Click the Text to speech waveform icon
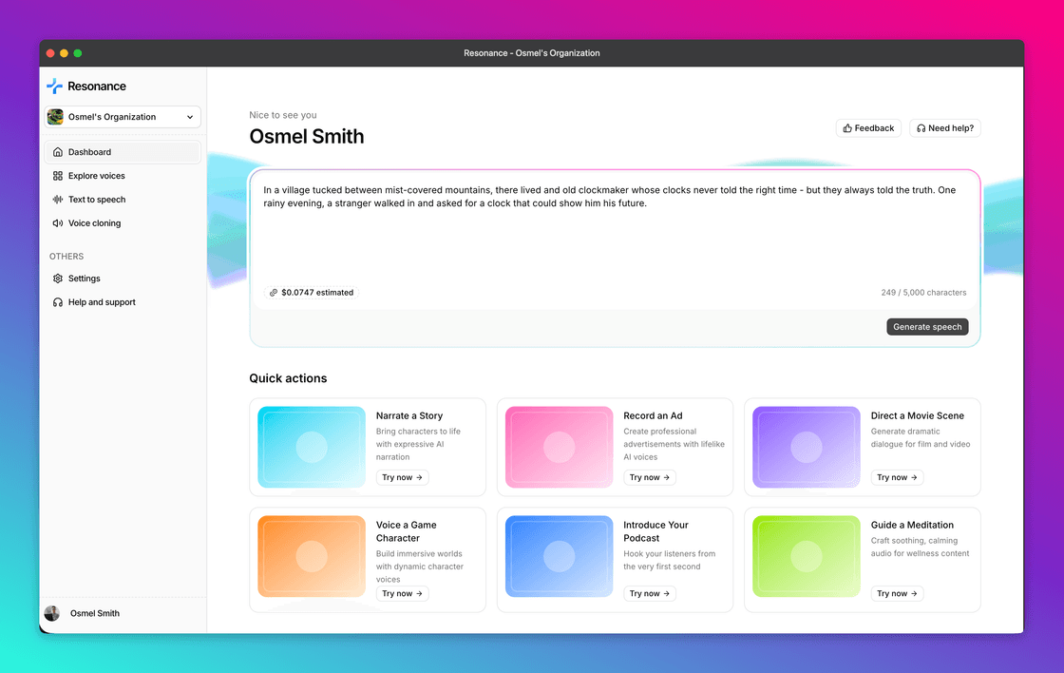 (58, 200)
